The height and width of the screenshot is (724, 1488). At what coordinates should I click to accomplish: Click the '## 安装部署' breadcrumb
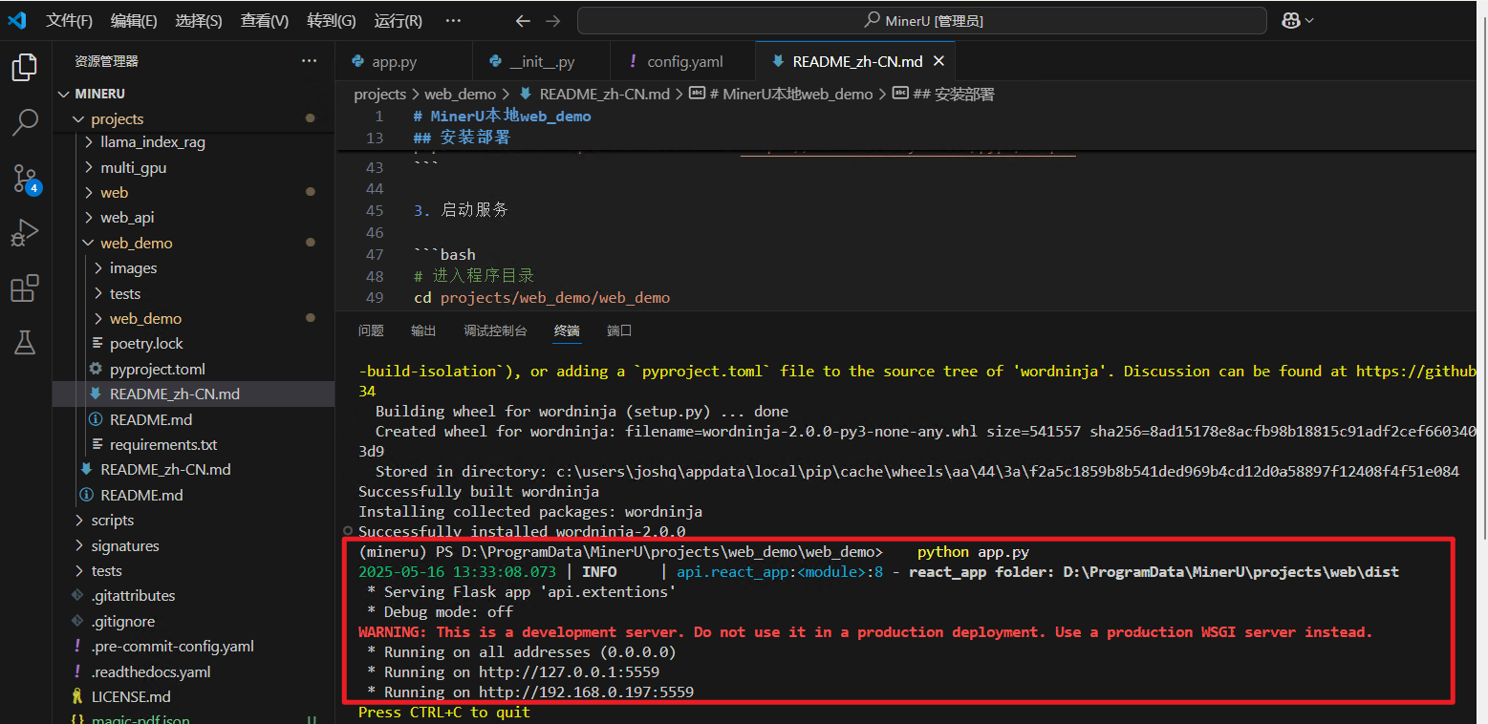[954, 94]
